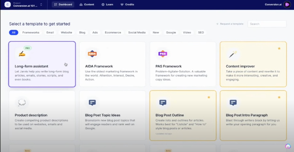Filter templates by Website

point(66,33)
